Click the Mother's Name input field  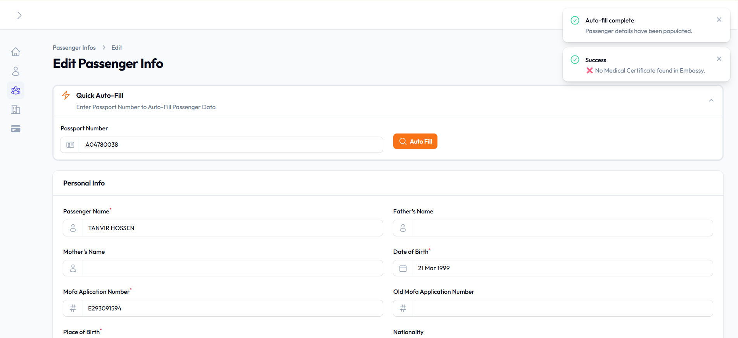coord(233,268)
